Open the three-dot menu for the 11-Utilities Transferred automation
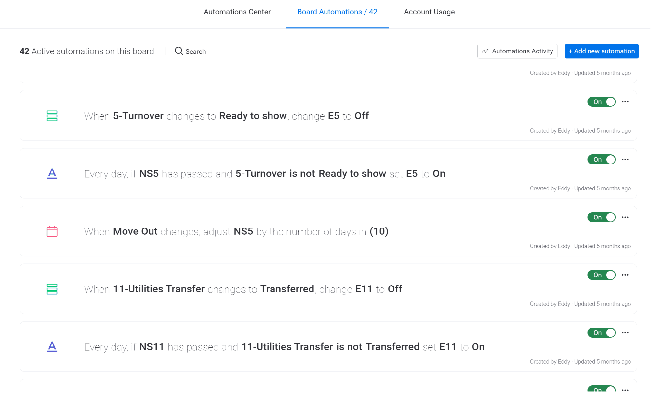The height and width of the screenshot is (412, 663). 625,275
